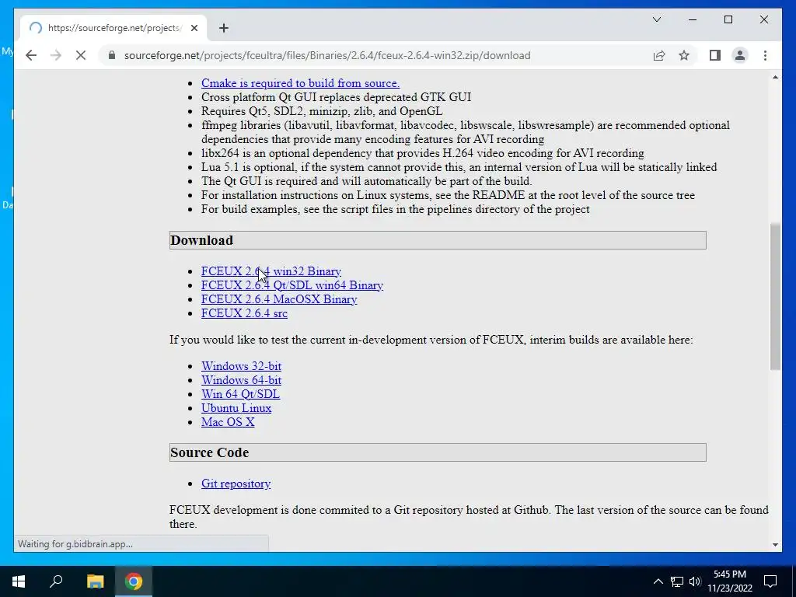Open the Windows Start menu
The width and height of the screenshot is (796, 597).
(19, 581)
